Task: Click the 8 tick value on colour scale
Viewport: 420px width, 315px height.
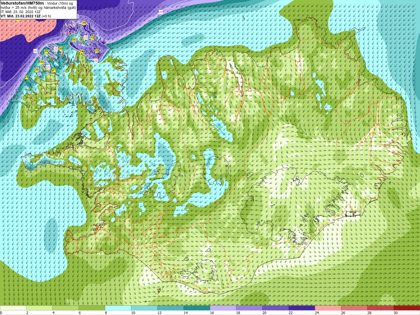Action: tap(106, 313)
